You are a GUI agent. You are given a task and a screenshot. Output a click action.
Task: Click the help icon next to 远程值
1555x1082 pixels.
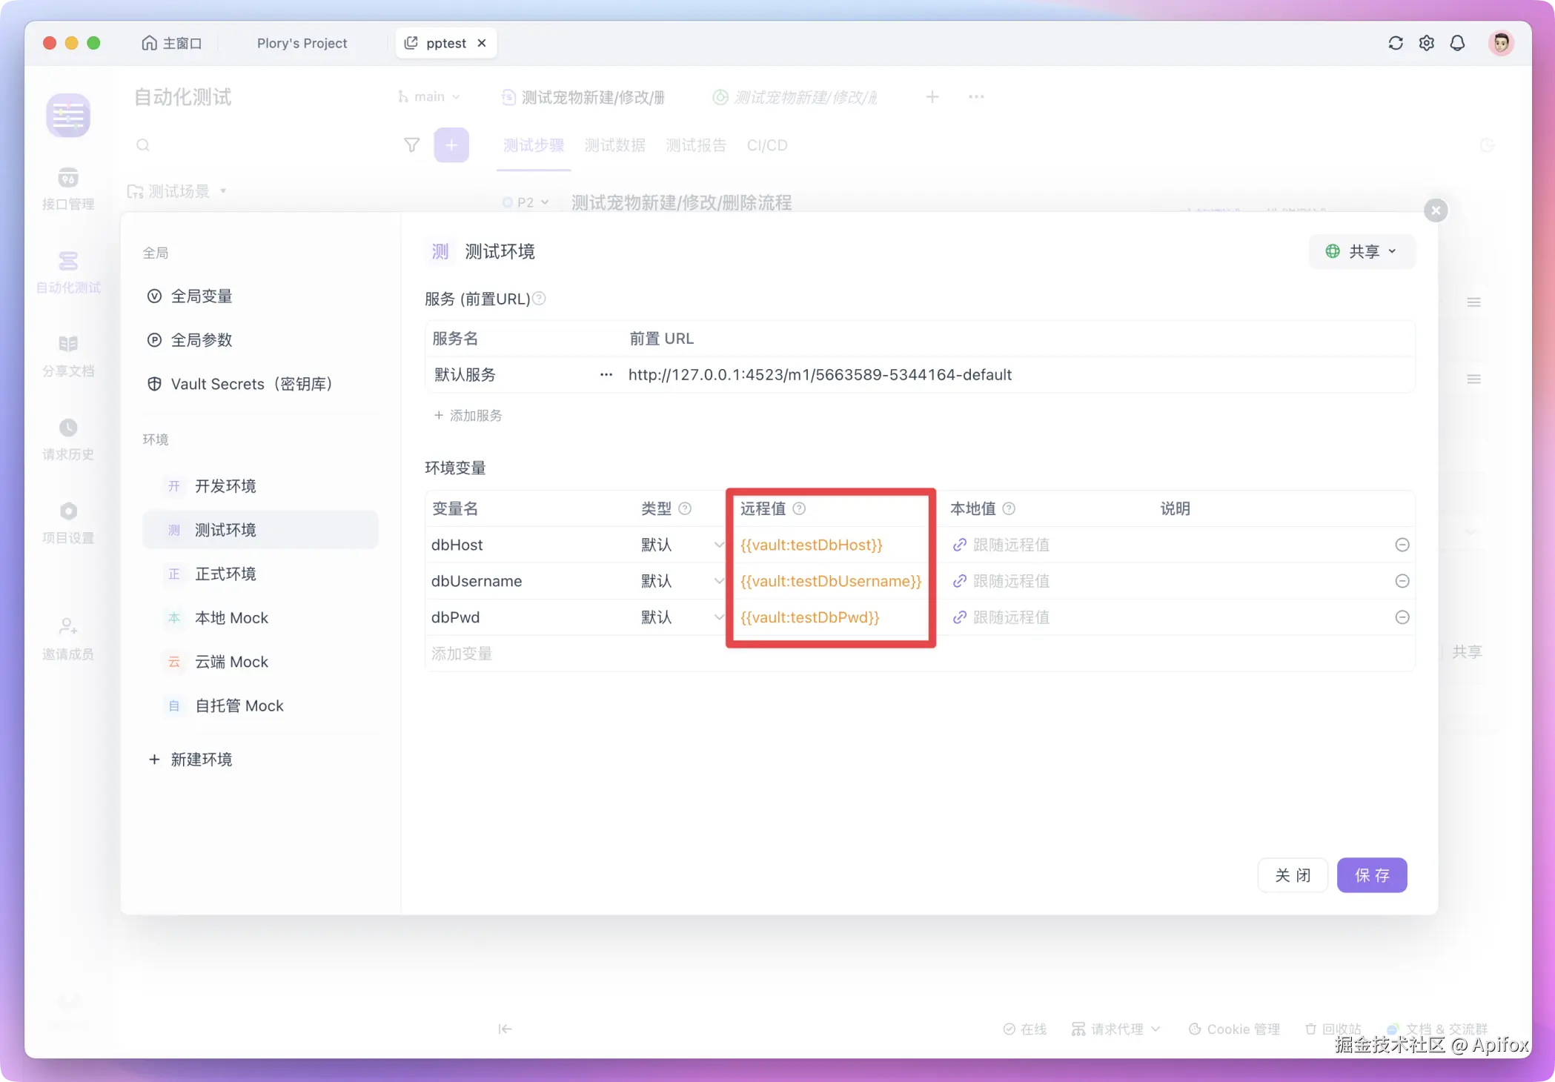coord(799,508)
